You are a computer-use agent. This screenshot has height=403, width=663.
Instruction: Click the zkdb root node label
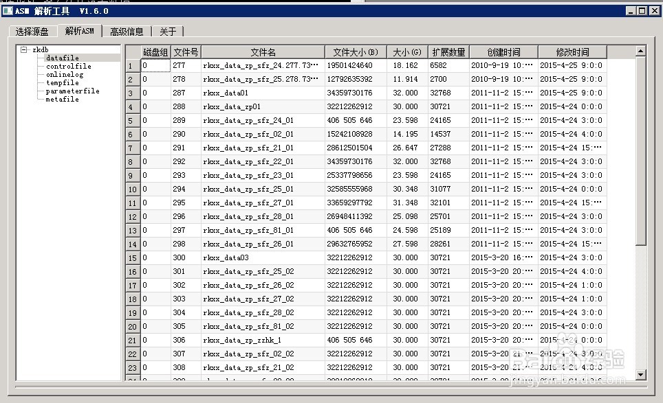coord(40,50)
